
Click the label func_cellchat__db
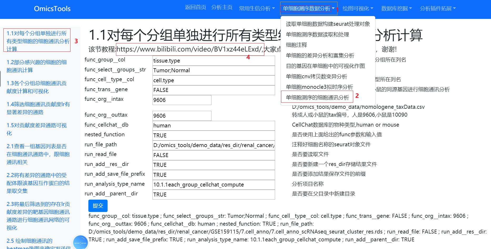click(106, 125)
